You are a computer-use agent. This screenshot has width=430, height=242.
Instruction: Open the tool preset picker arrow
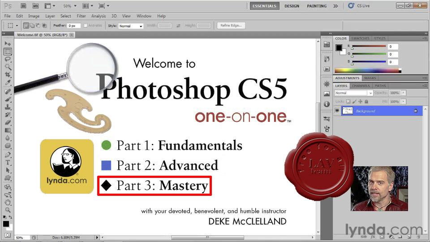(17, 26)
